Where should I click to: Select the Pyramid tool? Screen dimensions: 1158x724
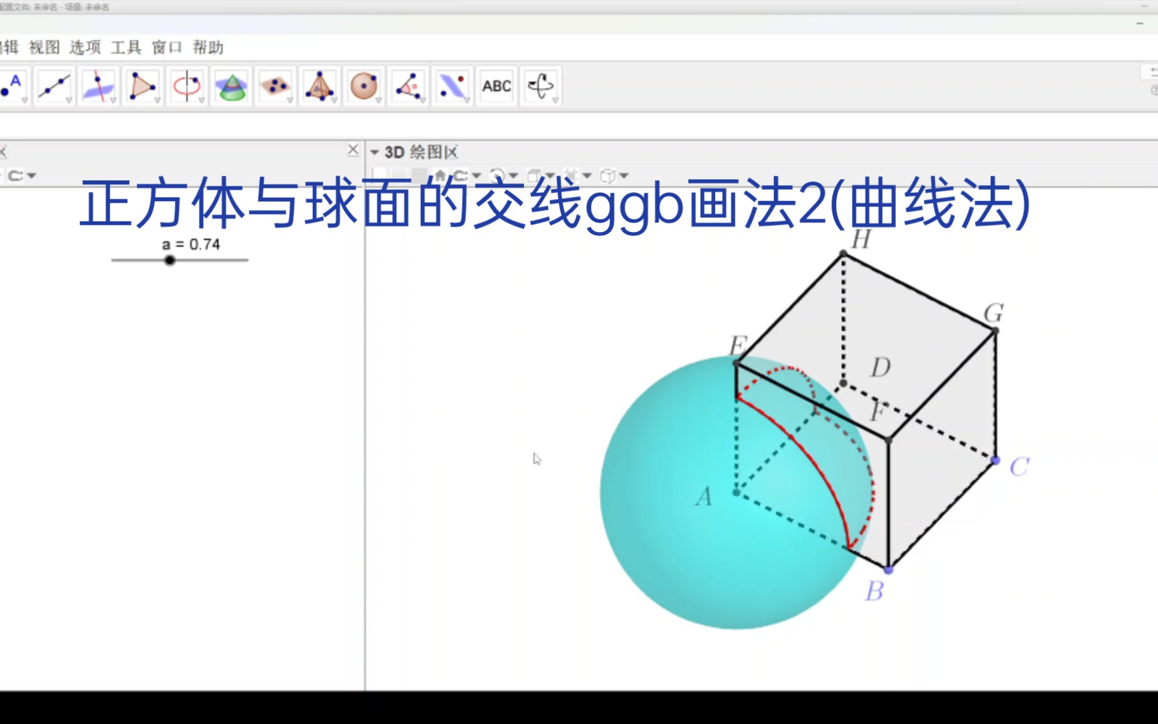(320, 86)
